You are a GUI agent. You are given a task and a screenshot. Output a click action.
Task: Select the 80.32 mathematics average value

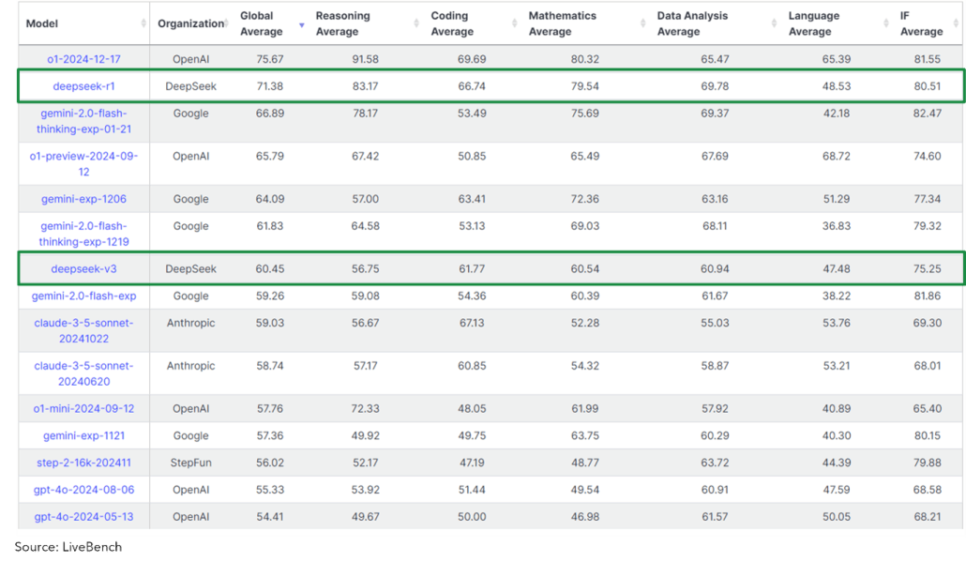pos(584,59)
